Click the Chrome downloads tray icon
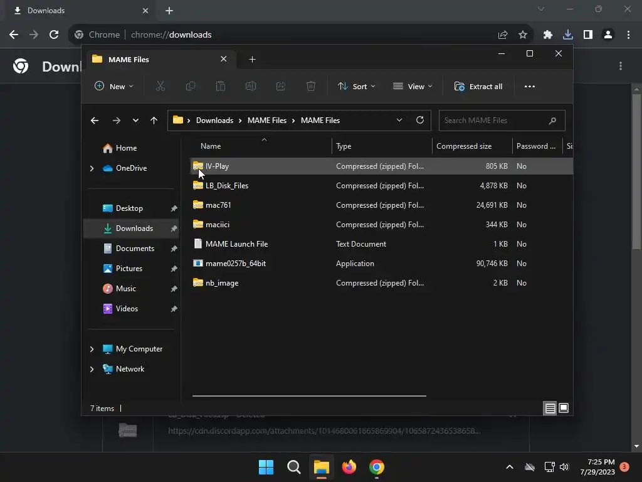 coord(567,35)
